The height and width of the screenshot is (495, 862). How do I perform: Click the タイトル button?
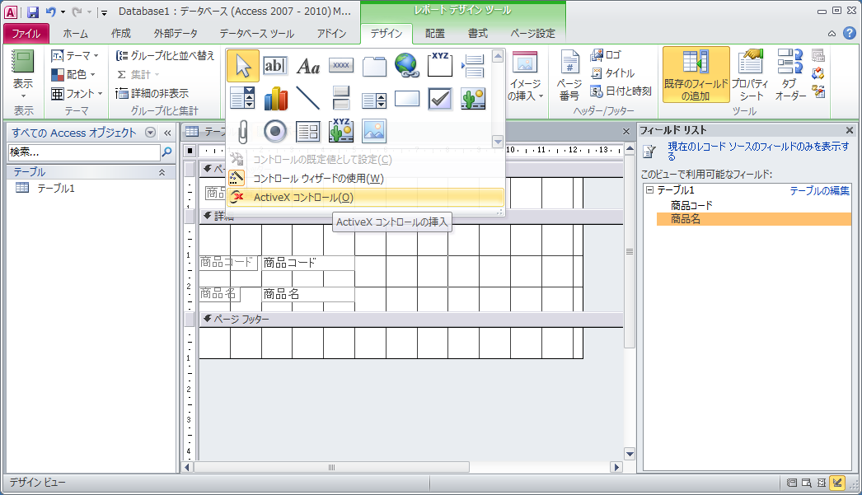[x=612, y=73]
